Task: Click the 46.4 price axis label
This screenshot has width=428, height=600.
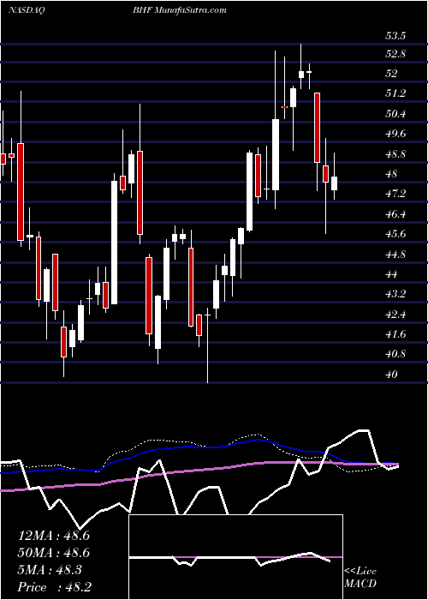Action: pyautogui.click(x=395, y=214)
